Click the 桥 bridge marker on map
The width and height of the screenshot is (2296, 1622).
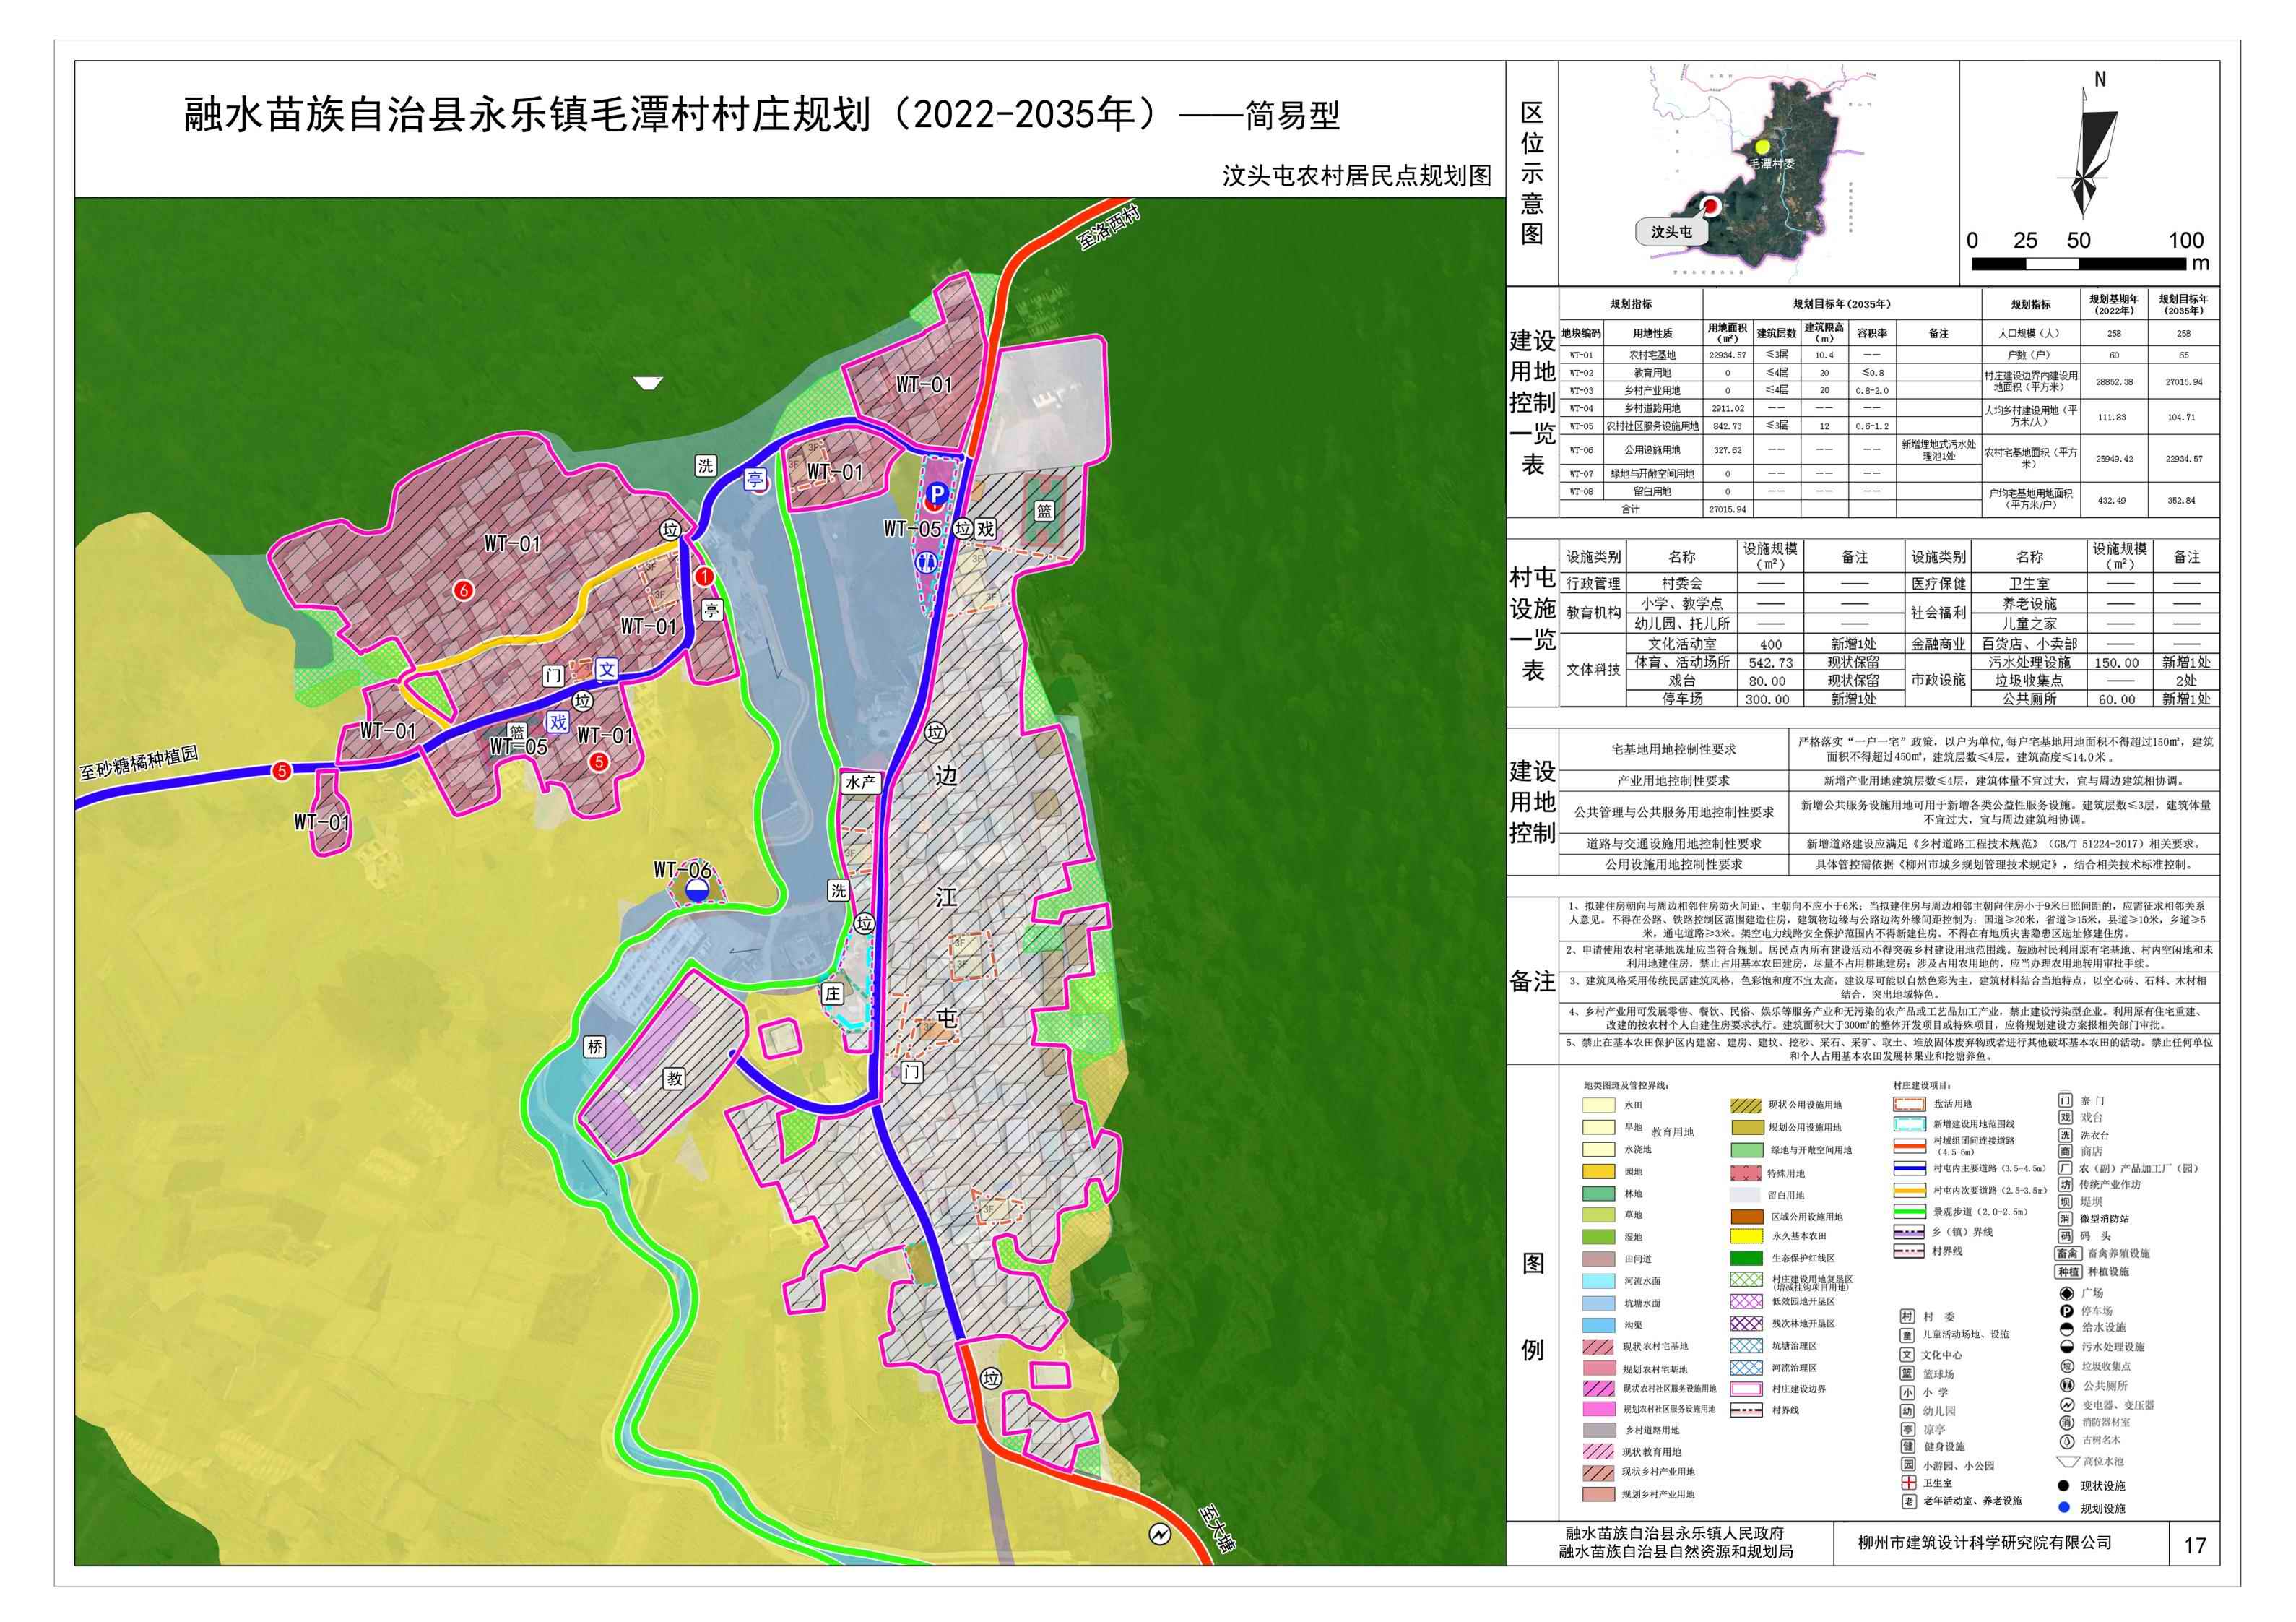(595, 1048)
